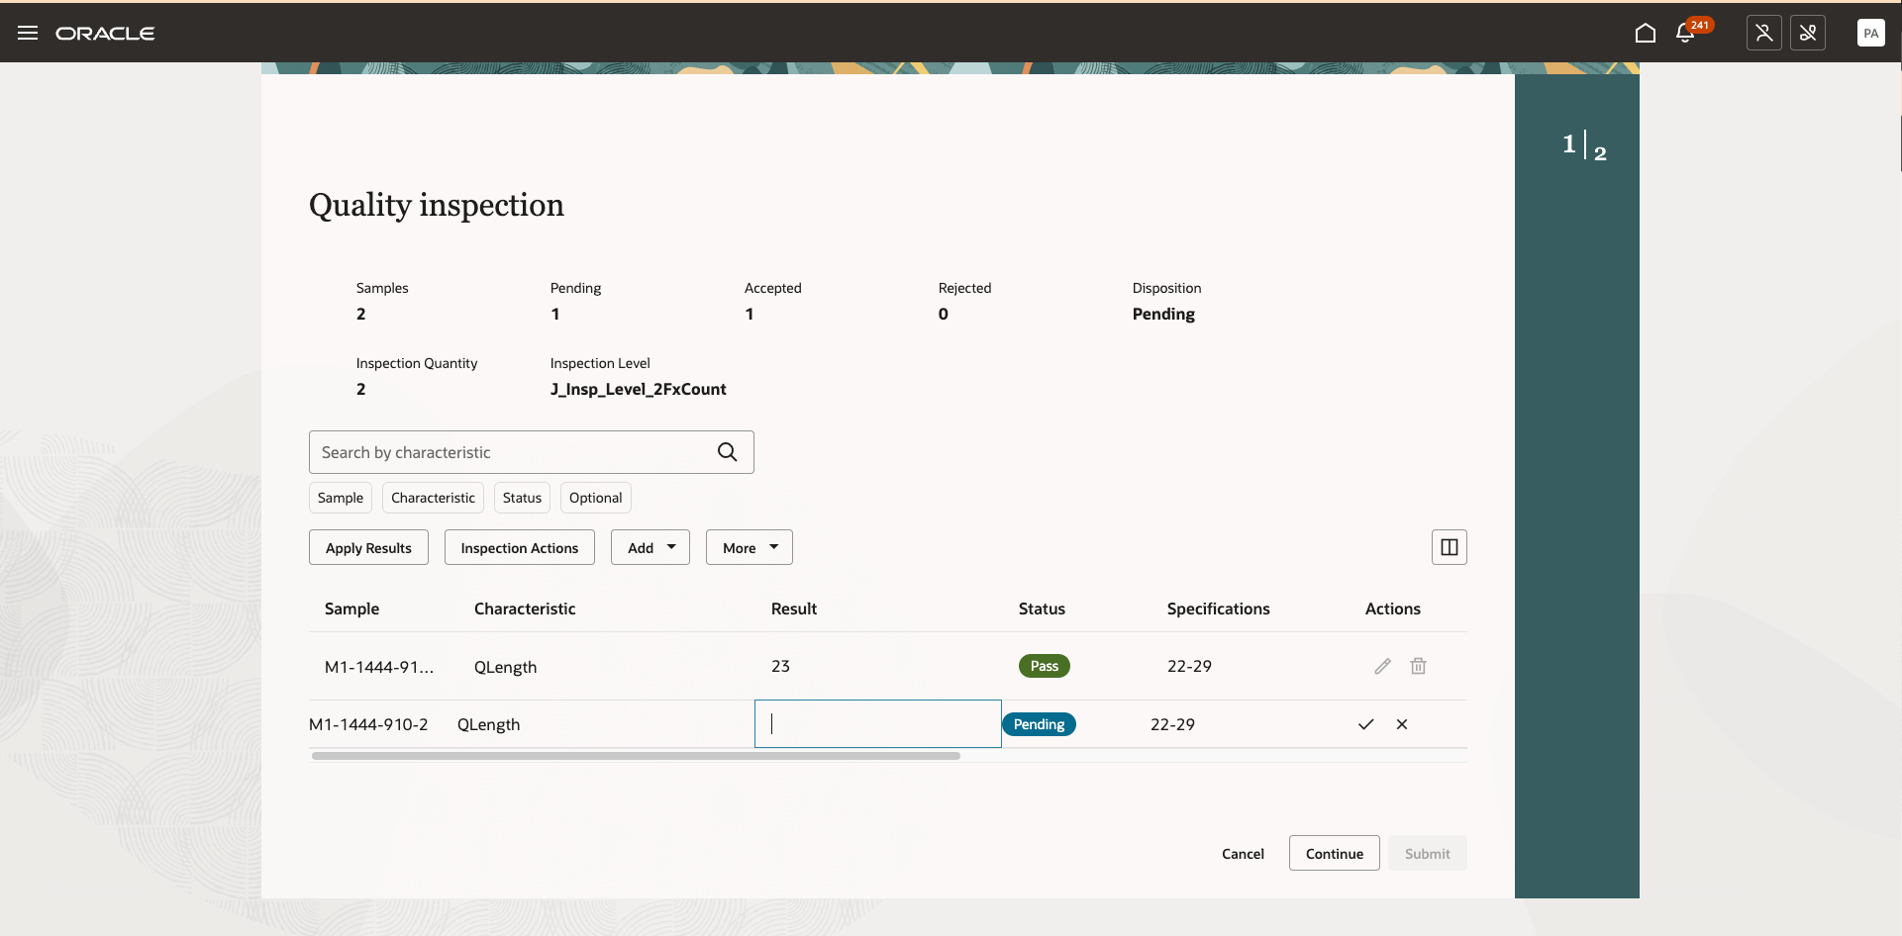Select the result value 23
The height and width of the screenshot is (936, 1902).
[780, 666]
